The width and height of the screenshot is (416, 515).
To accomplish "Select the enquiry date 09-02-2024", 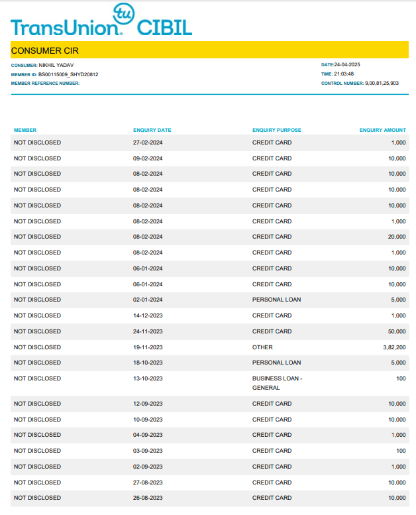I will pos(148,158).
